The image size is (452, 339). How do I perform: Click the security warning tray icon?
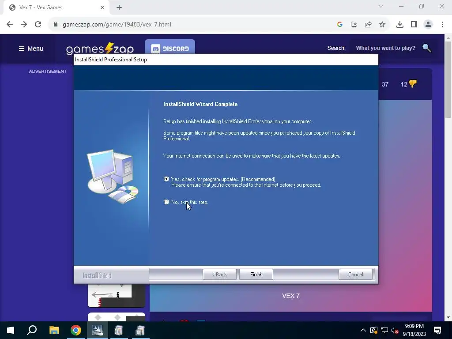coord(374,330)
